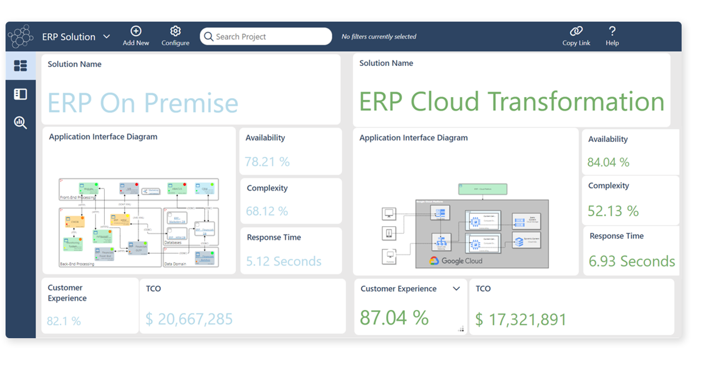706x372 pixels.
Task: Click the ERP Cloud Platform block in the diagram
Action: 482,188
